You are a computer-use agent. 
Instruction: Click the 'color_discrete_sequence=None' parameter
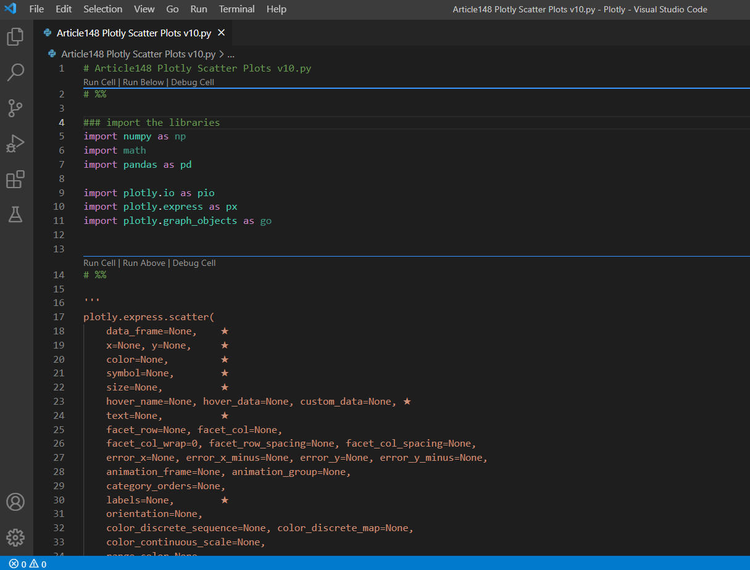186,528
